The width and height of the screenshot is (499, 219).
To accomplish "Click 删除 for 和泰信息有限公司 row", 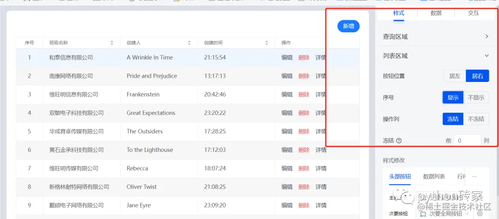I will (304, 58).
